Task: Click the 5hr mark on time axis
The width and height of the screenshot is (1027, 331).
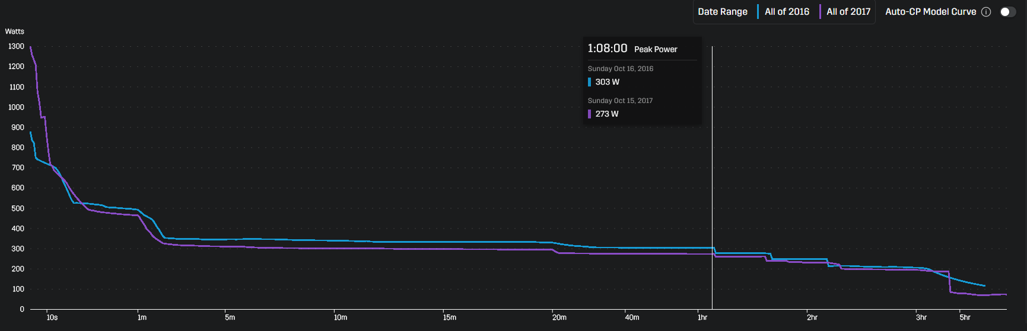Action: tap(965, 318)
